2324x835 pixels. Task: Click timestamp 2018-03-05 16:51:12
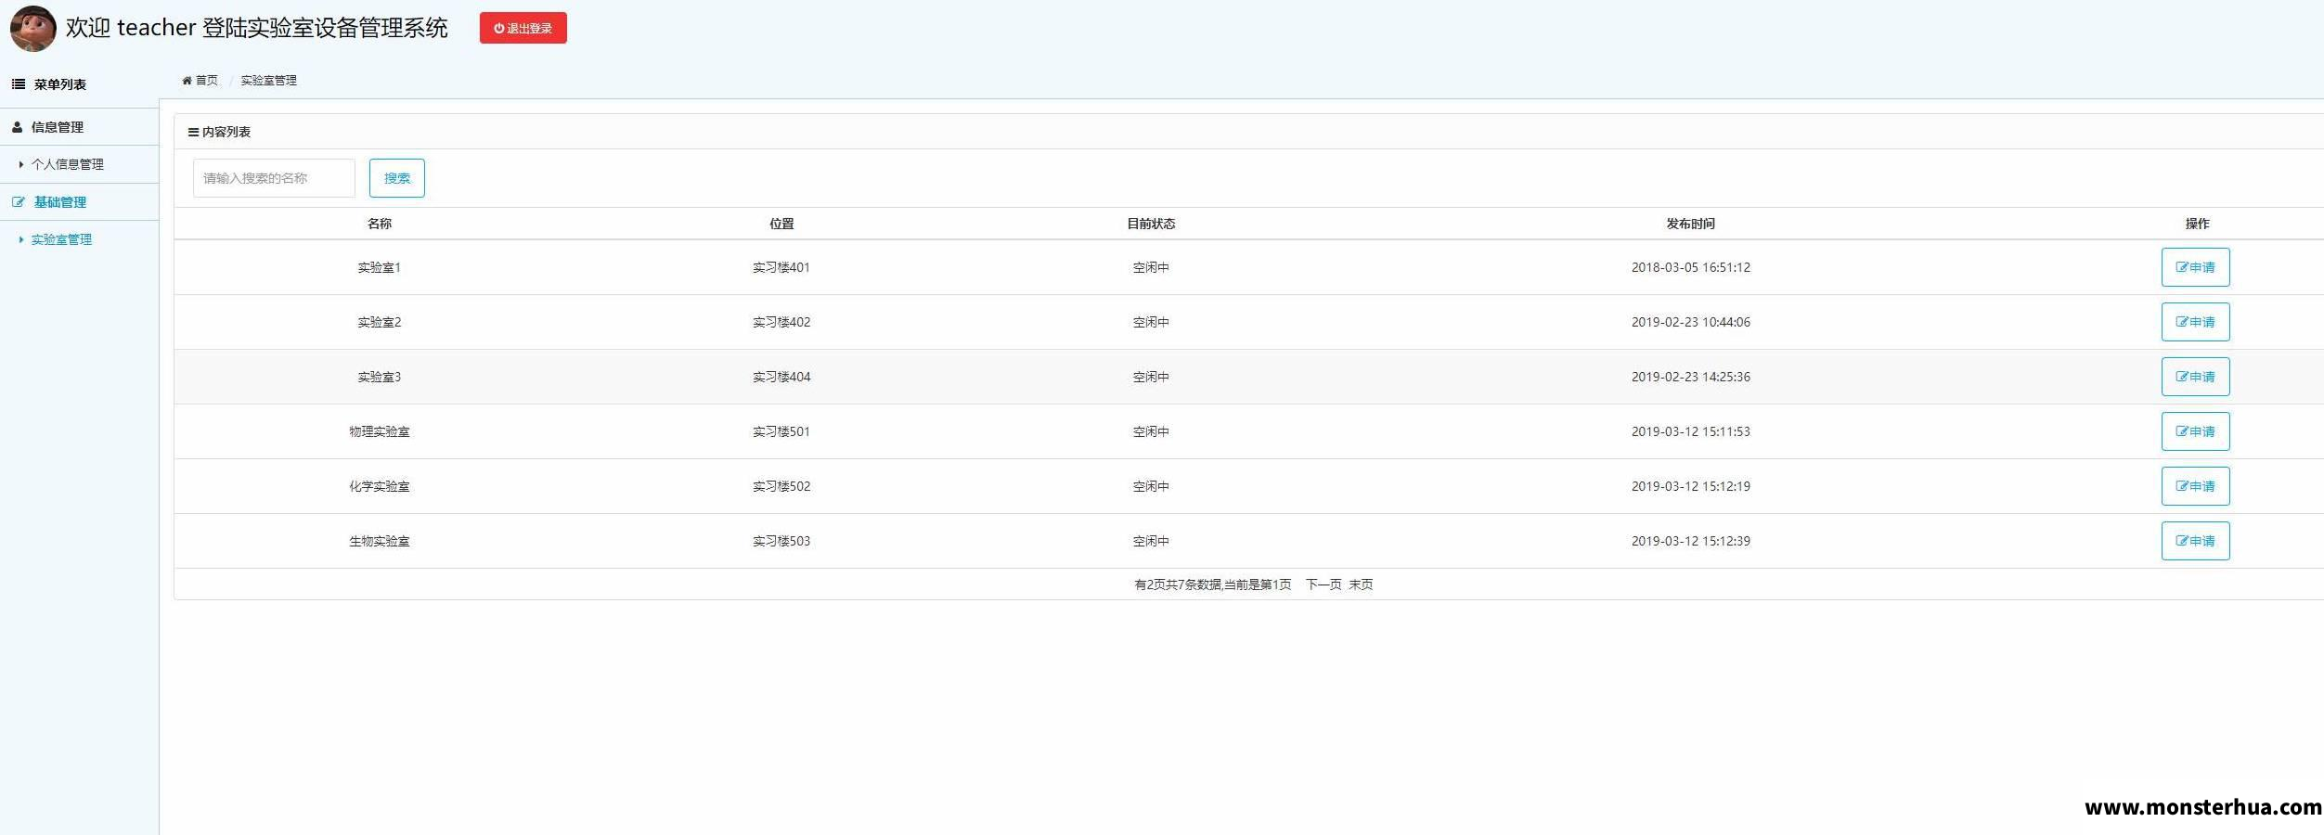coord(1690,267)
